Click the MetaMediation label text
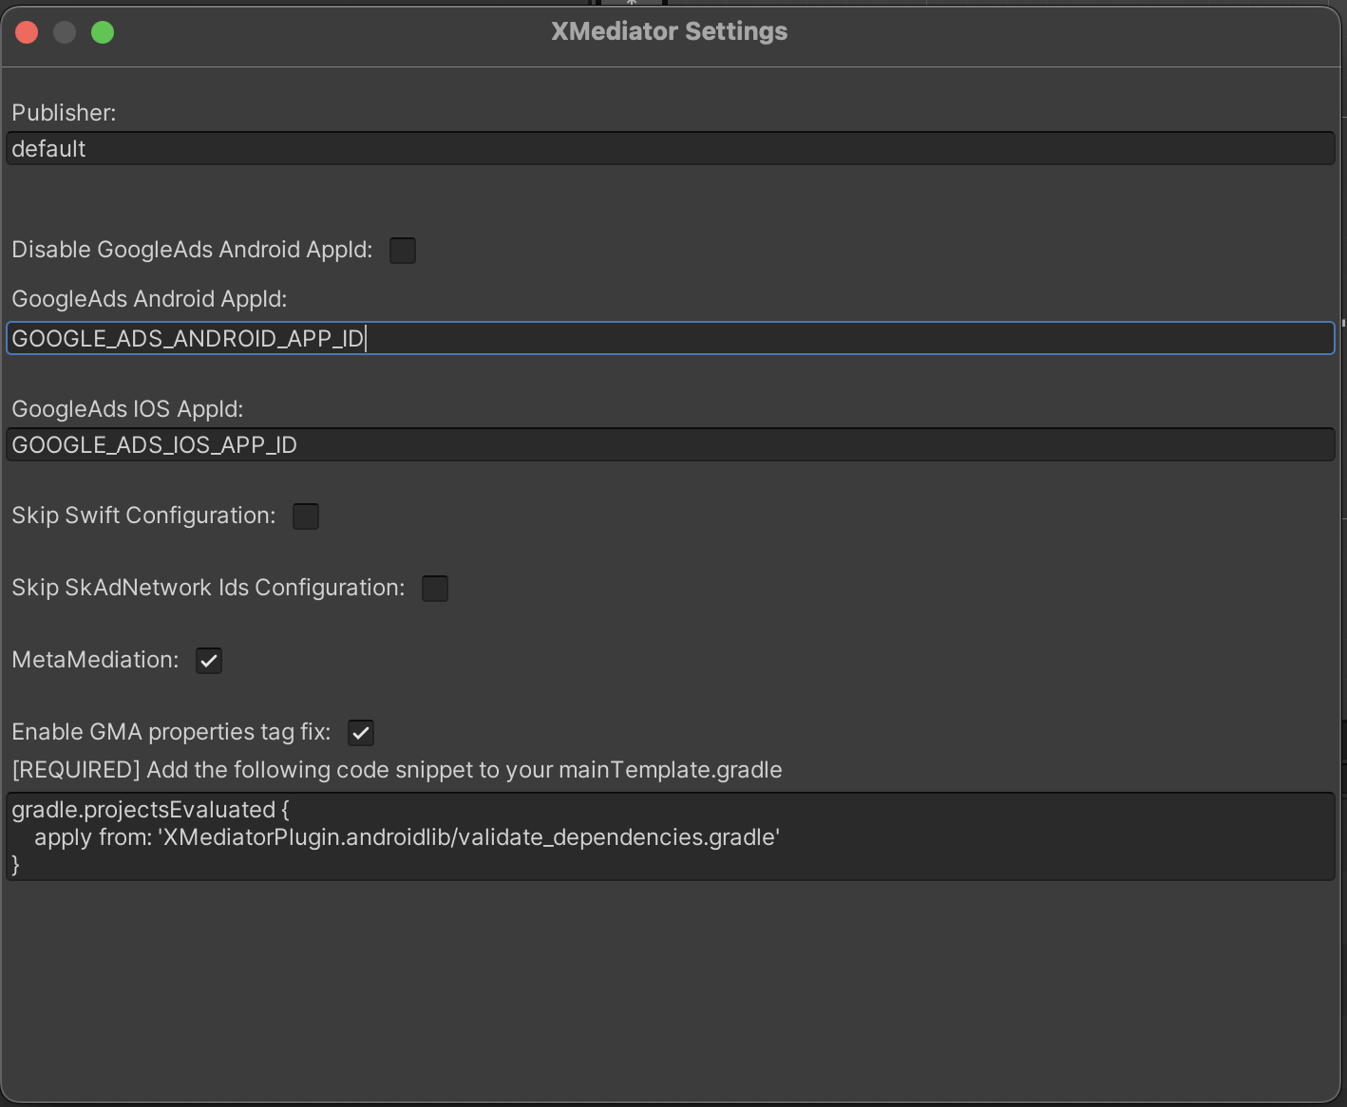 coord(95,660)
